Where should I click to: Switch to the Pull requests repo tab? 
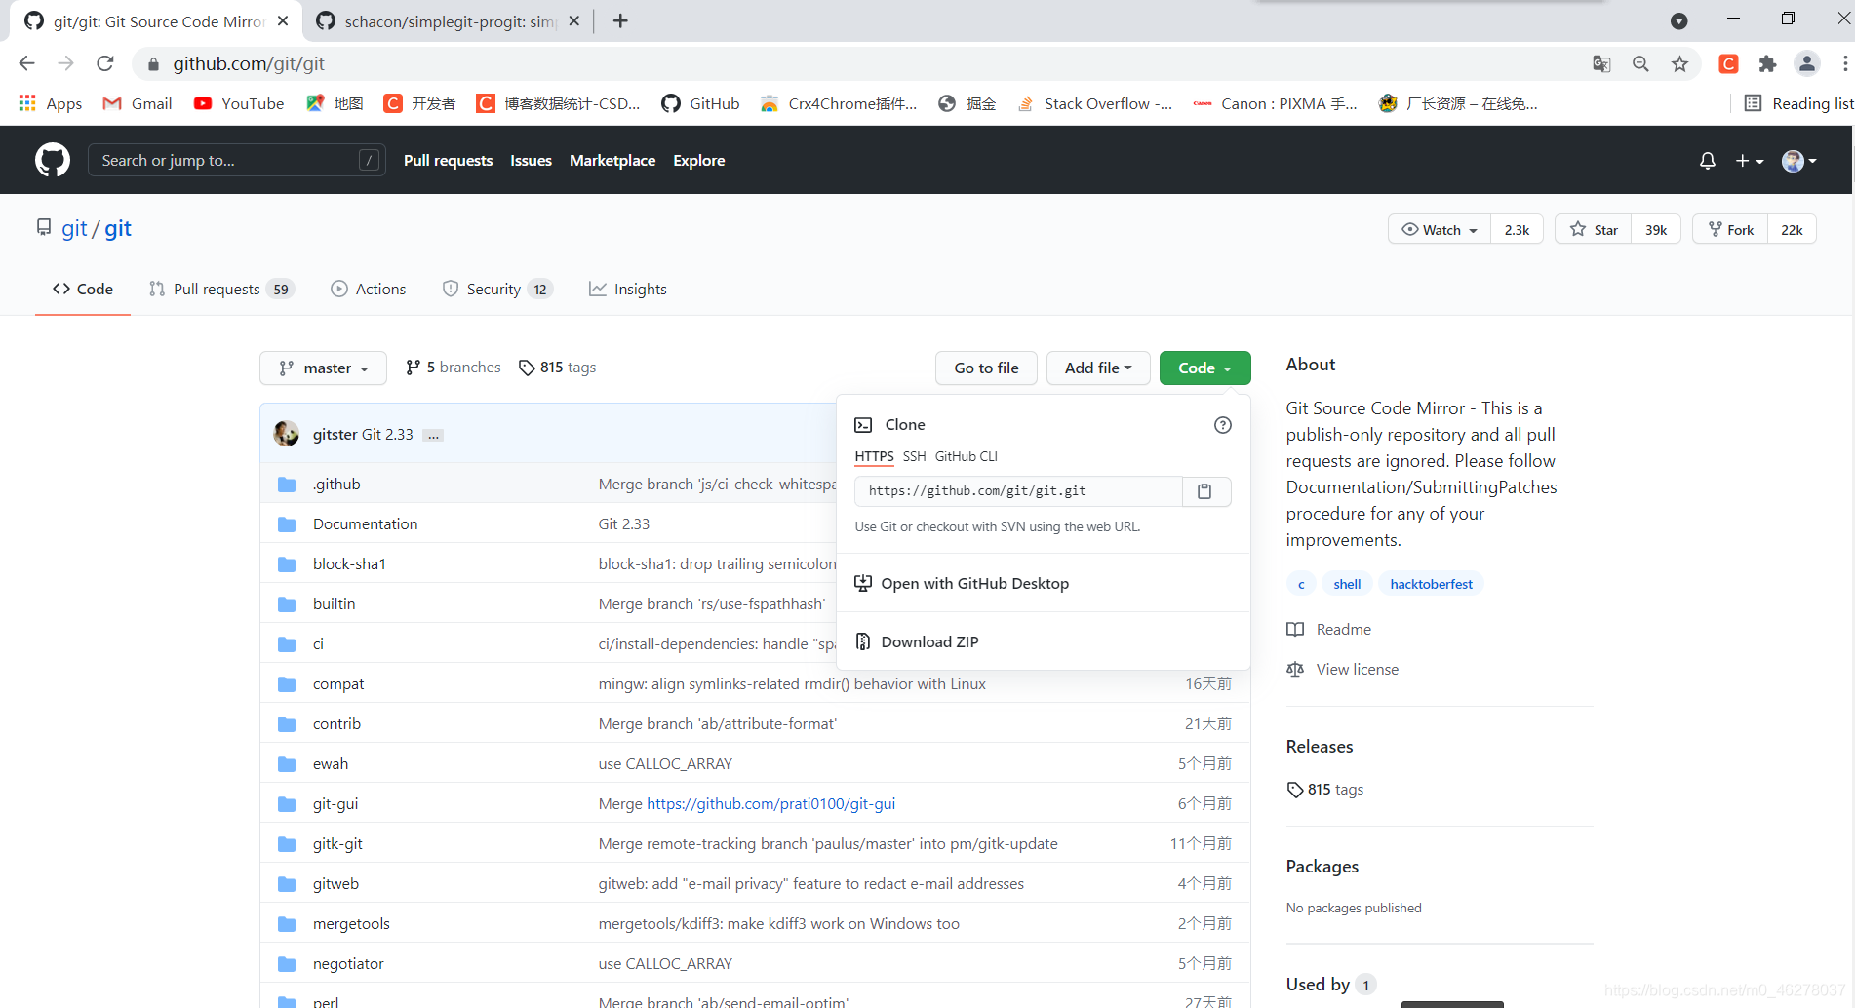(221, 290)
